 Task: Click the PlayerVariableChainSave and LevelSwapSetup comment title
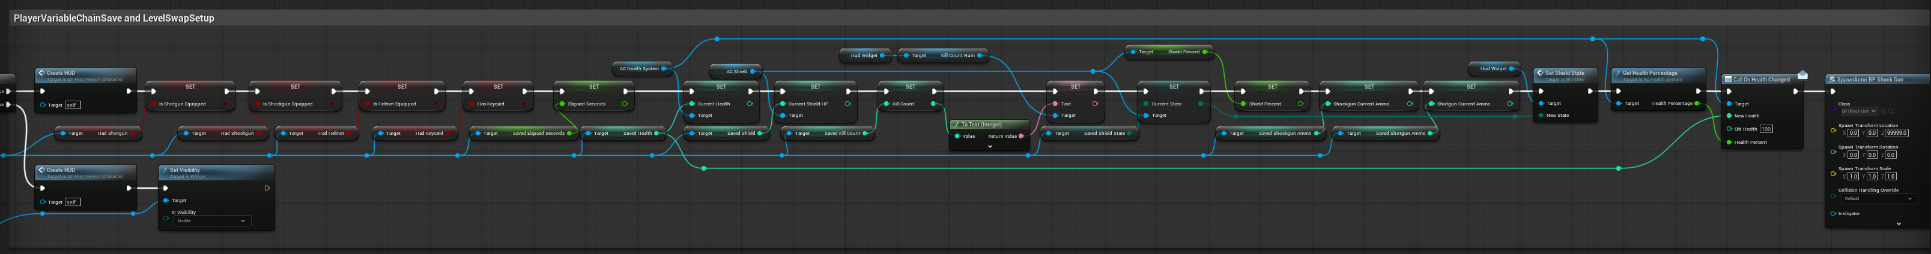pyautogui.click(x=114, y=18)
